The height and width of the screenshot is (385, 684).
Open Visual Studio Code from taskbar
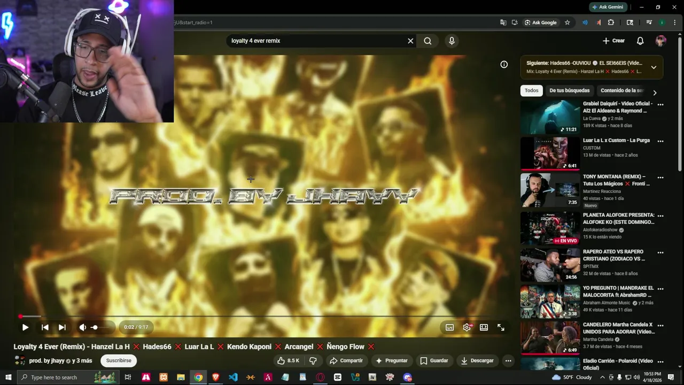[x=233, y=377]
